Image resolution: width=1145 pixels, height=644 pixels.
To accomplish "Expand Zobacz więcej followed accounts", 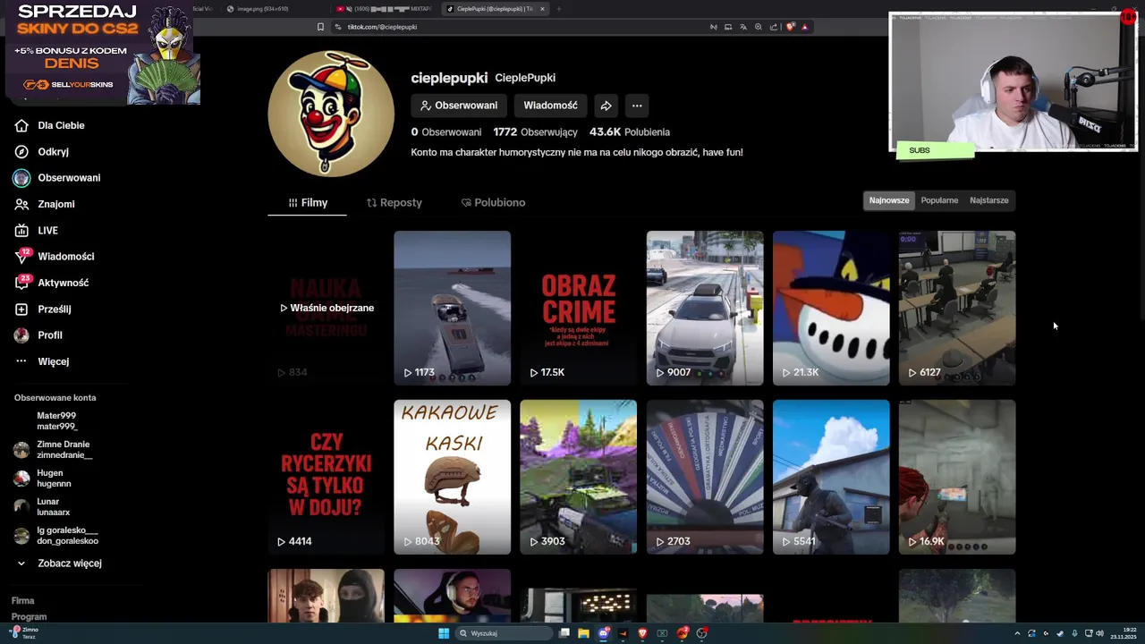I will click(x=60, y=563).
